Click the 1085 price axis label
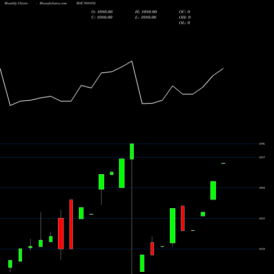The width and height of the screenshot is (274, 274). (x=262, y=157)
